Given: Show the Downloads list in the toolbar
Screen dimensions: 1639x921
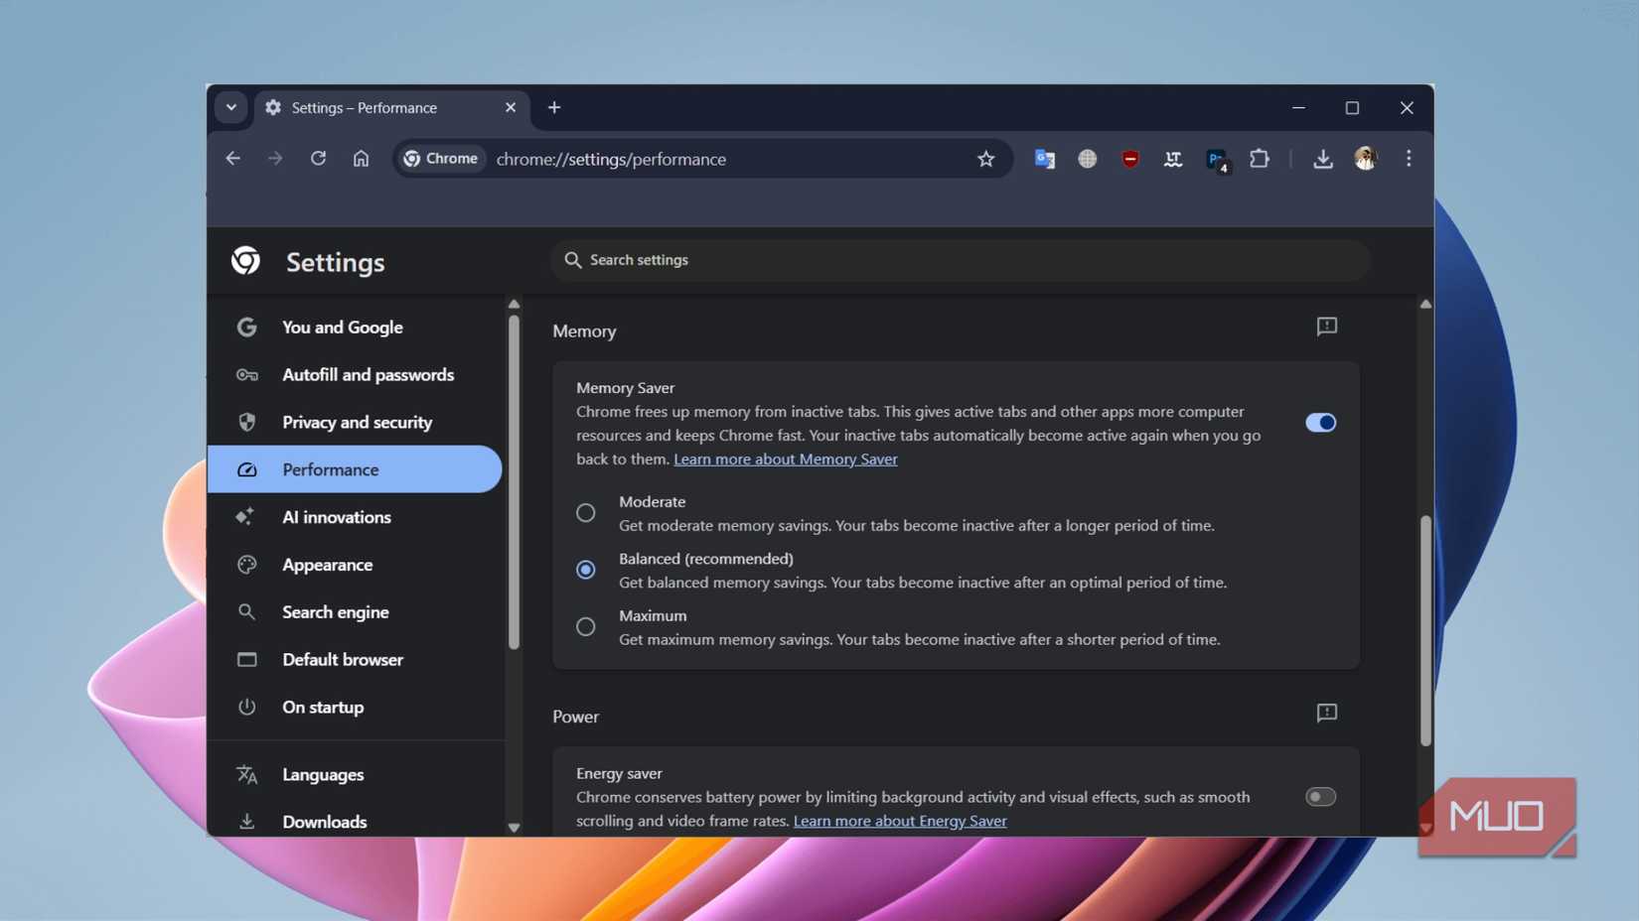Looking at the screenshot, I should [1322, 159].
